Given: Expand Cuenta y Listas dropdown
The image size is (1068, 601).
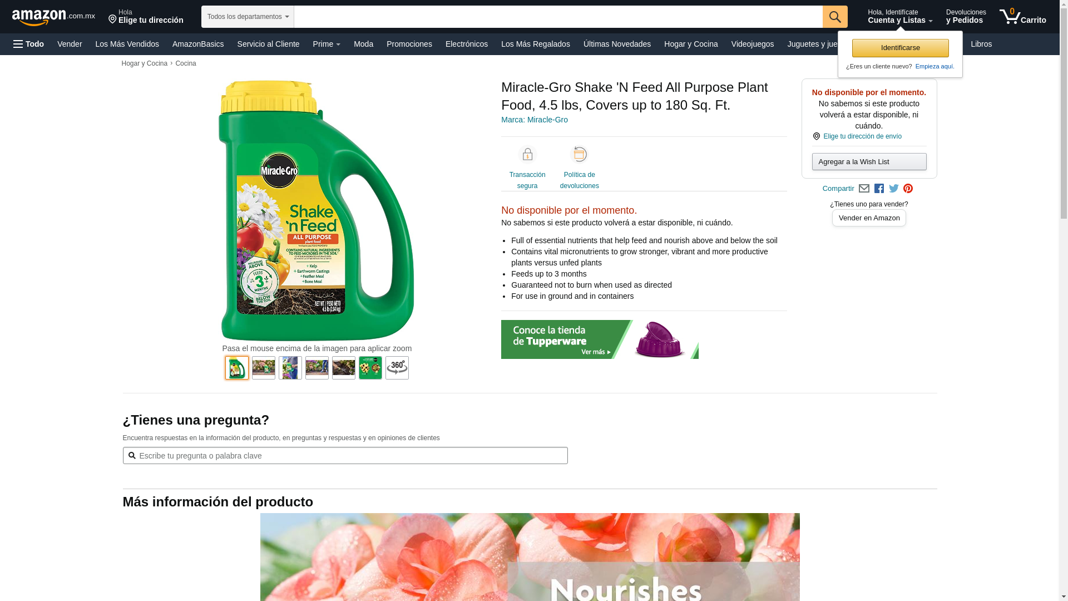Looking at the screenshot, I should pyautogui.click(x=900, y=17).
